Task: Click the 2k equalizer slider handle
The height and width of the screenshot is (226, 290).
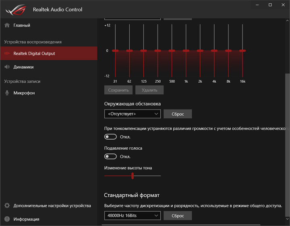Action: tap(200, 51)
